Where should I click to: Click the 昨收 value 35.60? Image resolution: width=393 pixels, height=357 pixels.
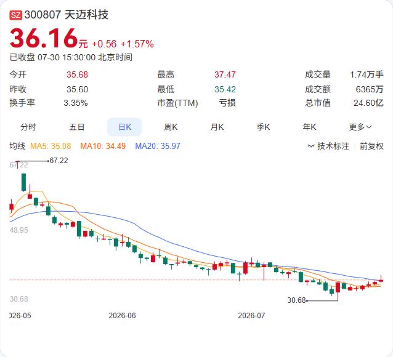(x=77, y=89)
